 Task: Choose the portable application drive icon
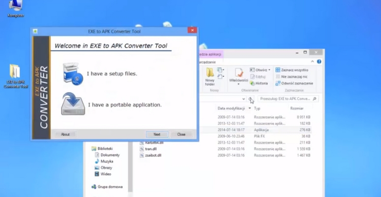[x=73, y=104]
